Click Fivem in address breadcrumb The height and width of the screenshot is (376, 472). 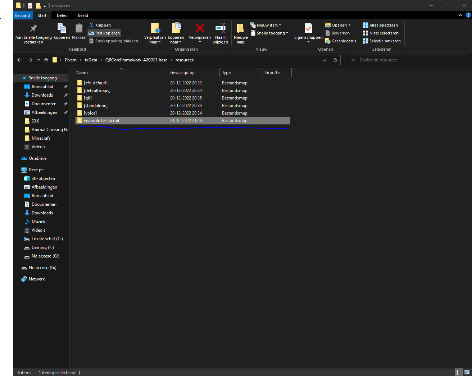click(71, 60)
